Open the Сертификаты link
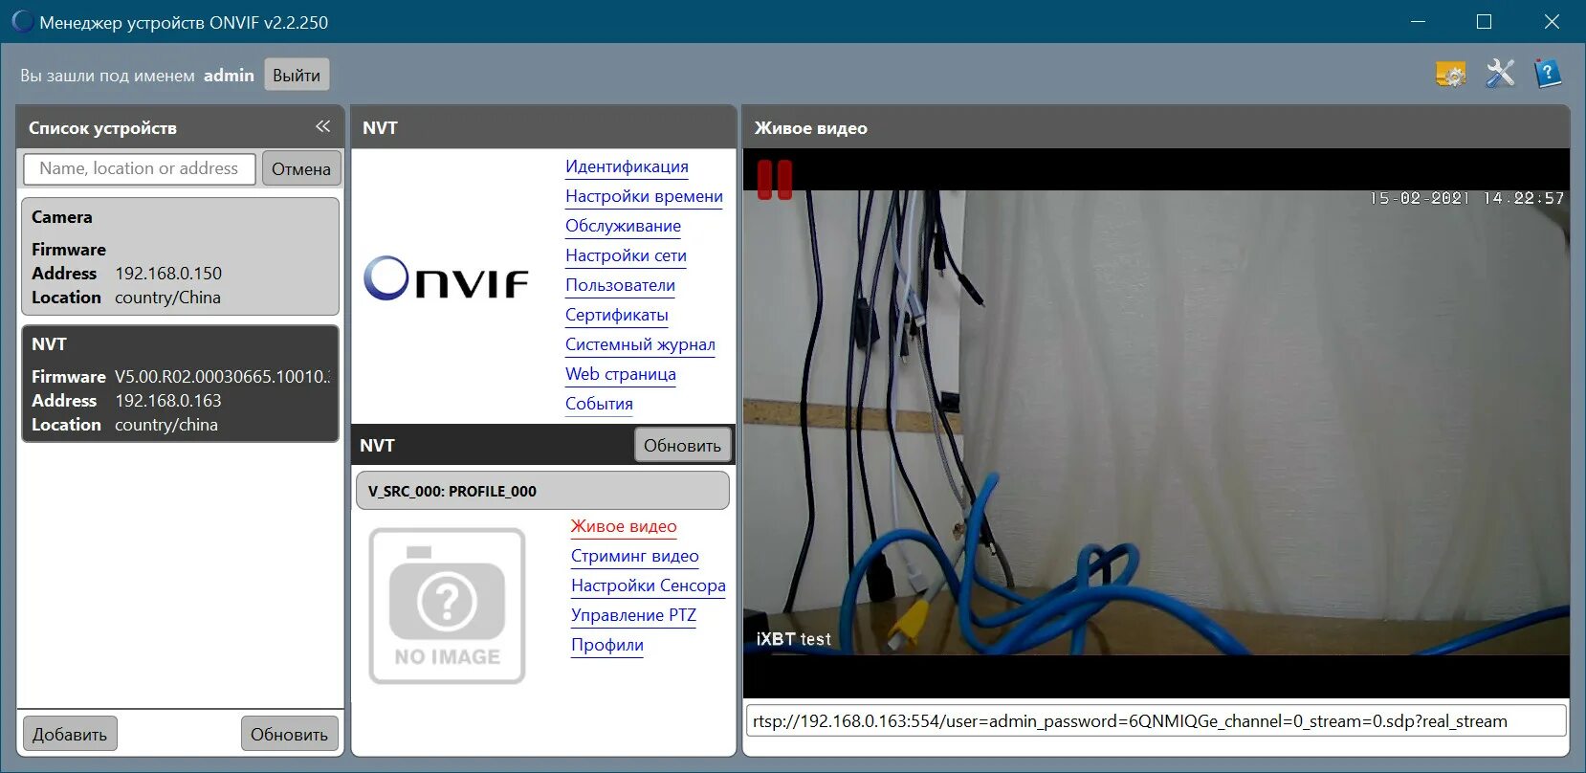 click(616, 315)
